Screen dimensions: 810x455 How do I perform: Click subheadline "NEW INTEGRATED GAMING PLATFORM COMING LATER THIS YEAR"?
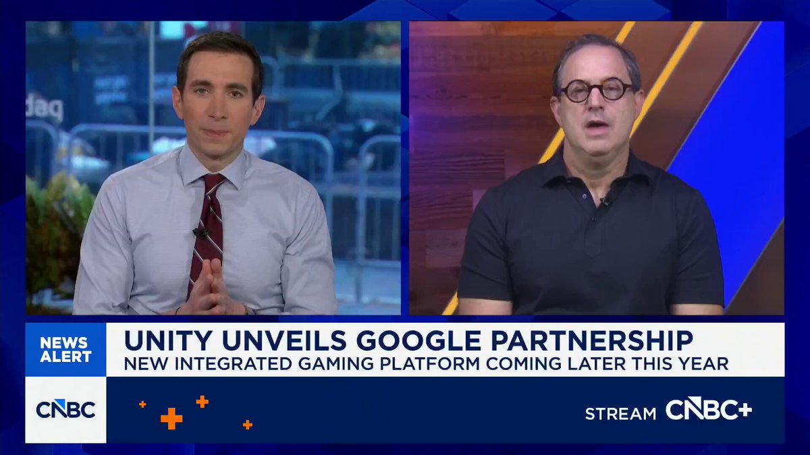click(426, 364)
